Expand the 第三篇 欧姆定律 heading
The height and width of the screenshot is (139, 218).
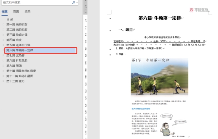pyautogui.click(x=3, y=35)
